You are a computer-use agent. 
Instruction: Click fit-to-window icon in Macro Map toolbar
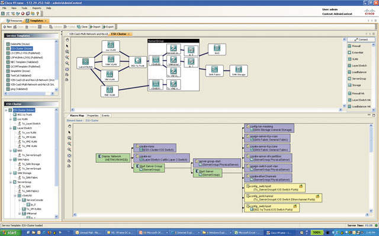tap(69, 156)
